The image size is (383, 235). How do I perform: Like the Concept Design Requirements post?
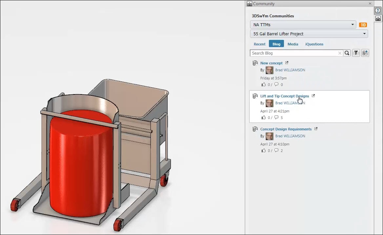[264, 150]
